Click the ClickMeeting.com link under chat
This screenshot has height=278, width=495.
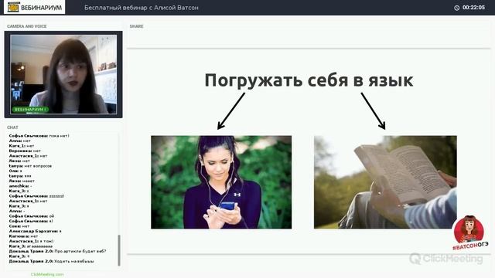[x=47, y=274]
